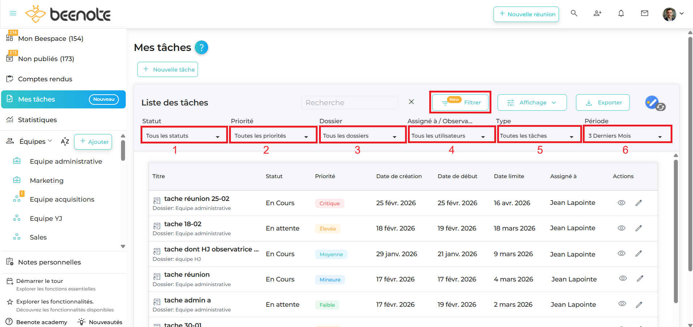The height and width of the screenshot is (327, 693).
Task: Click the search magnifier icon in header
Action: 574,13
